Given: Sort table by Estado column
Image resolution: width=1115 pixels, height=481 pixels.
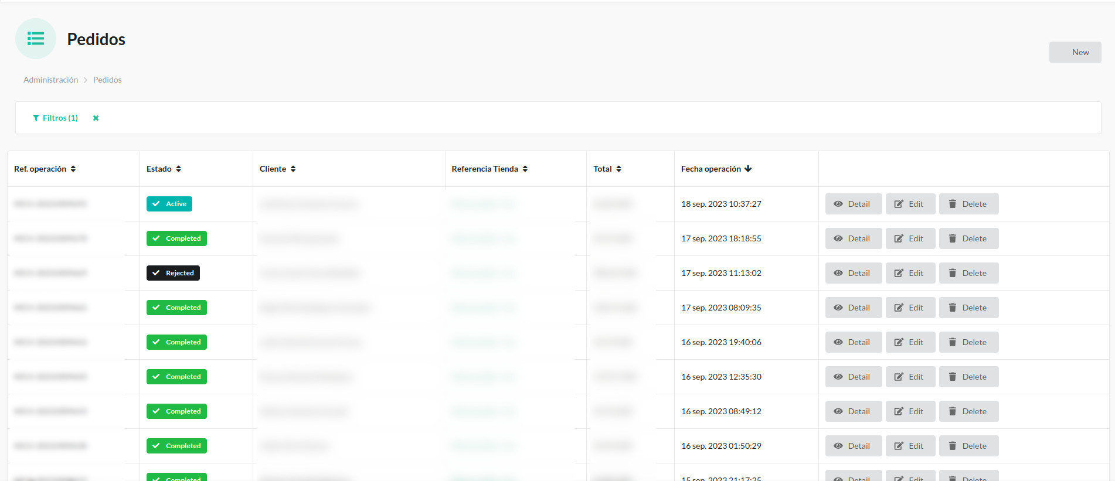Looking at the screenshot, I should pyautogui.click(x=178, y=169).
